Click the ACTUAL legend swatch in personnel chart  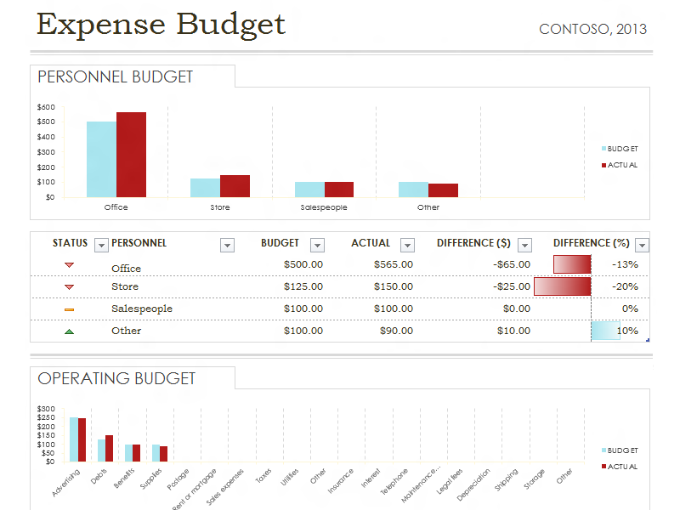tap(603, 165)
